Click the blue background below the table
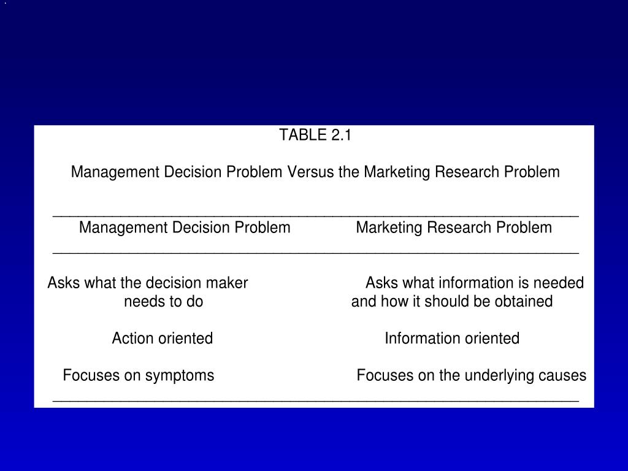 [x=314, y=439]
